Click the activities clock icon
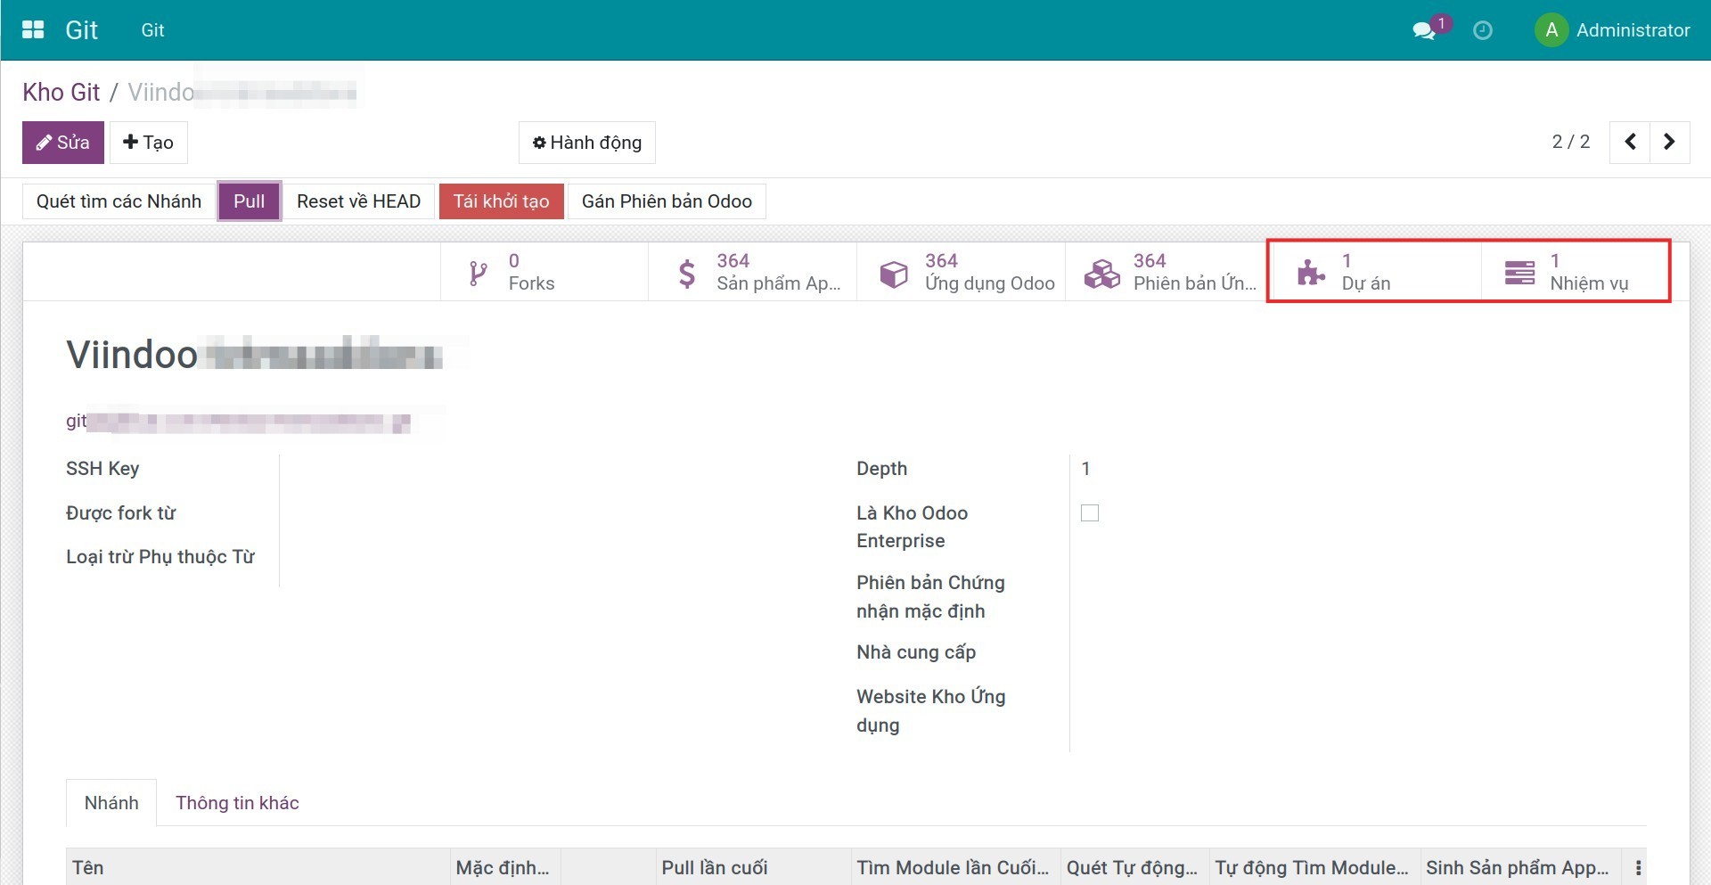The height and width of the screenshot is (885, 1711). click(1483, 30)
